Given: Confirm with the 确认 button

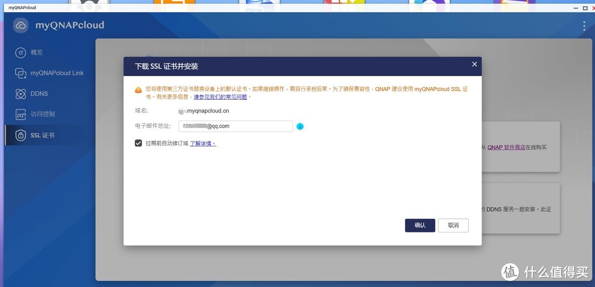Looking at the screenshot, I should click(x=420, y=225).
